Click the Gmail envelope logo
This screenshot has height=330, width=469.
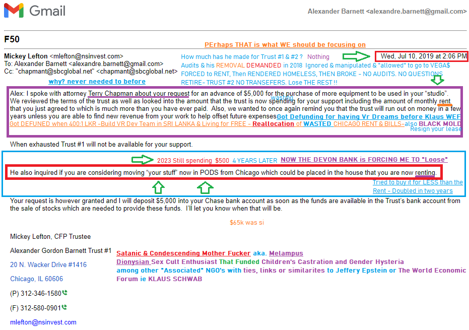tap(14, 11)
